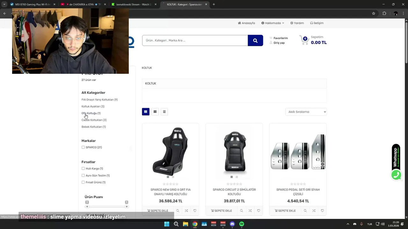Go to Anasayfa

pyautogui.click(x=246, y=23)
